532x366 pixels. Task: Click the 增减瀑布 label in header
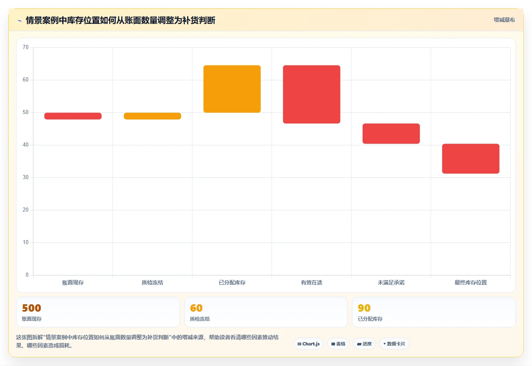[504, 20]
